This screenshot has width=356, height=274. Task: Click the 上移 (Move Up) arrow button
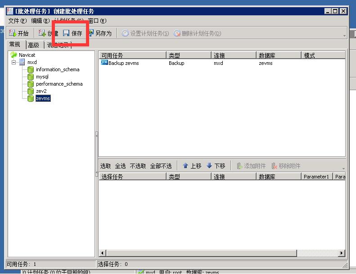tap(192, 166)
